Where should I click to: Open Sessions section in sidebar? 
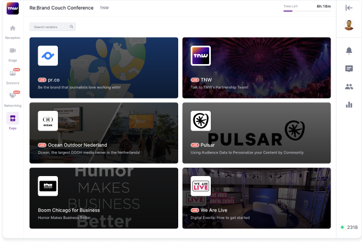(x=12, y=75)
